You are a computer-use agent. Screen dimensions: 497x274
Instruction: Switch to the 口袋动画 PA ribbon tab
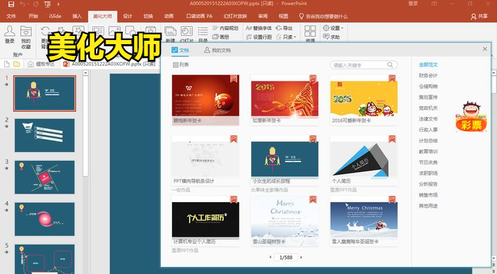tap(199, 16)
